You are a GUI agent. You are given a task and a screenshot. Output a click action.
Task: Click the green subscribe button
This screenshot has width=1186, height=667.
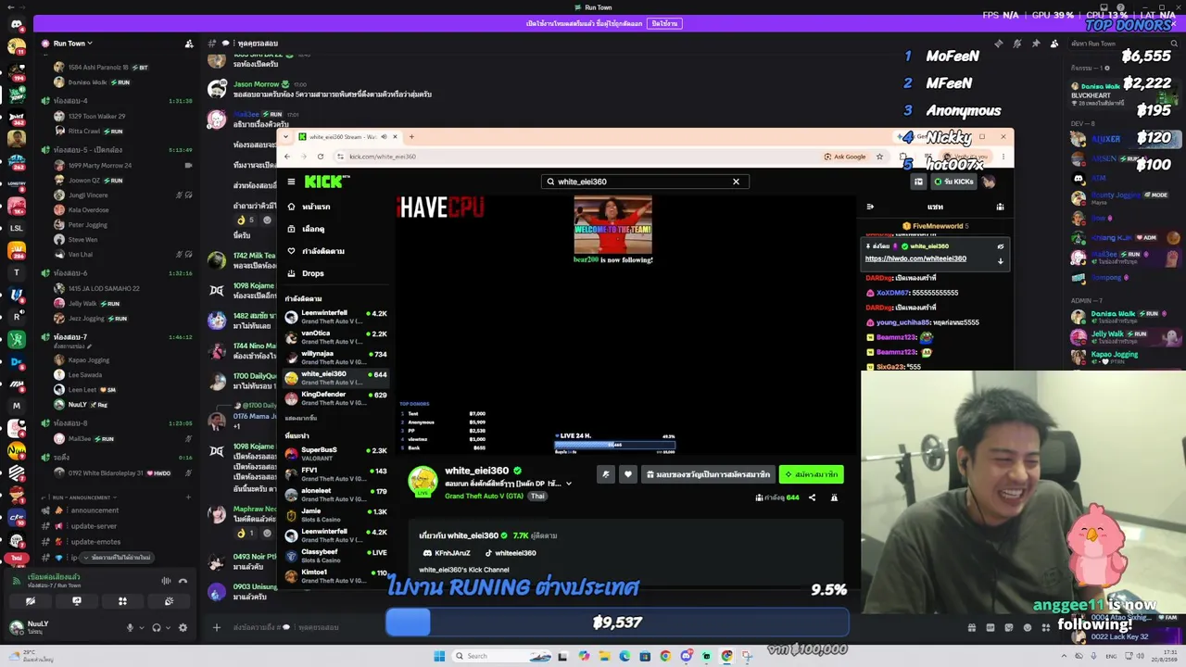(x=812, y=474)
